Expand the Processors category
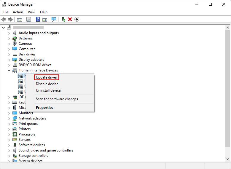 click(9, 135)
